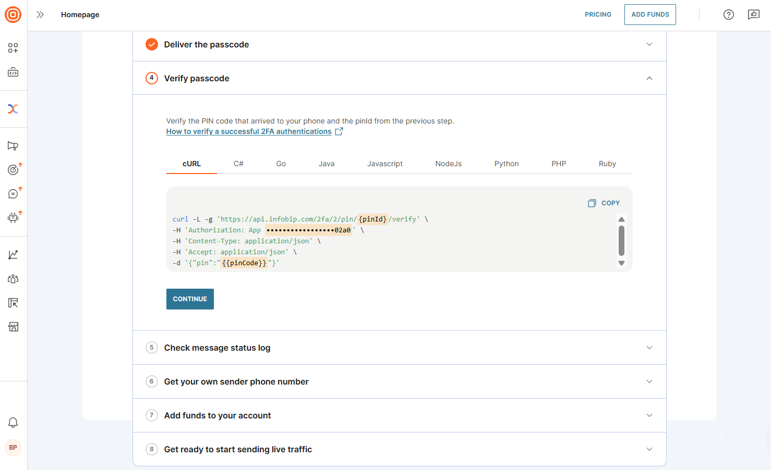This screenshot has width=771, height=470.
Task: Click the {pinId} placeholder in code
Action: (x=373, y=219)
